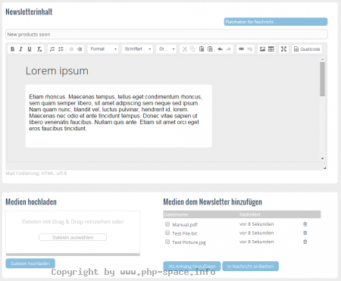Maximize the editor
Image resolution: width=341 pixels, height=281 pixels.
coord(283,49)
